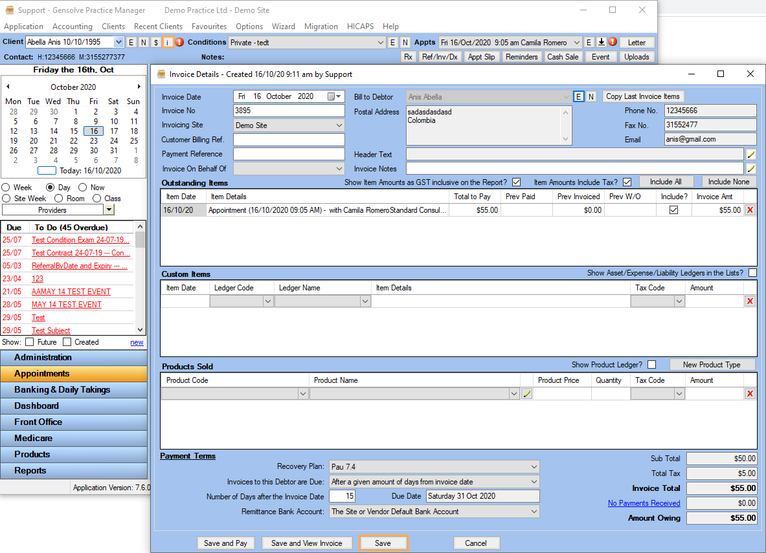The width and height of the screenshot is (766, 553).
Task: Click the '$' icon beside the client name
Action: (155, 42)
